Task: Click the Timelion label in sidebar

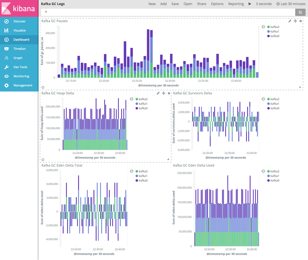Action: tap(19, 49)
